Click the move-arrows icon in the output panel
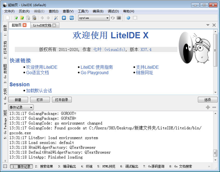This screenshot has height=172, width=220. coord(208,107)
